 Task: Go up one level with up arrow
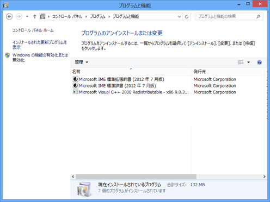pyautogui.click(x=35, y=17)
